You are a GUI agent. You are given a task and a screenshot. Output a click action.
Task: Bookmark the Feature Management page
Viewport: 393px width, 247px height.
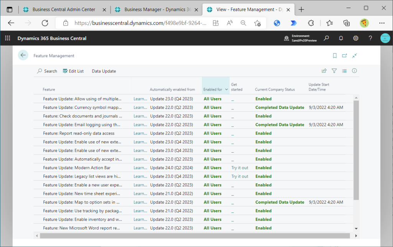335,56
